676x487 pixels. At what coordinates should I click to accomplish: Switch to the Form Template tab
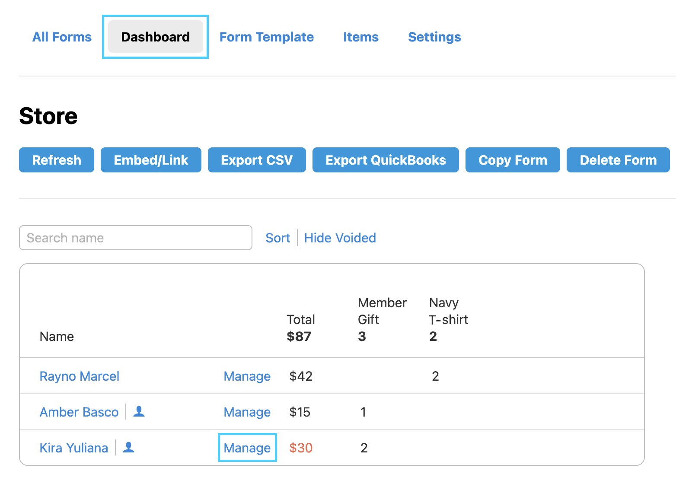point(266,37)
